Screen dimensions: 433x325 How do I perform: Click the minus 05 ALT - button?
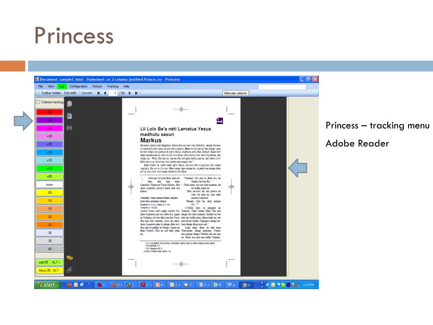pyautogui.click(x=49, y=270)
